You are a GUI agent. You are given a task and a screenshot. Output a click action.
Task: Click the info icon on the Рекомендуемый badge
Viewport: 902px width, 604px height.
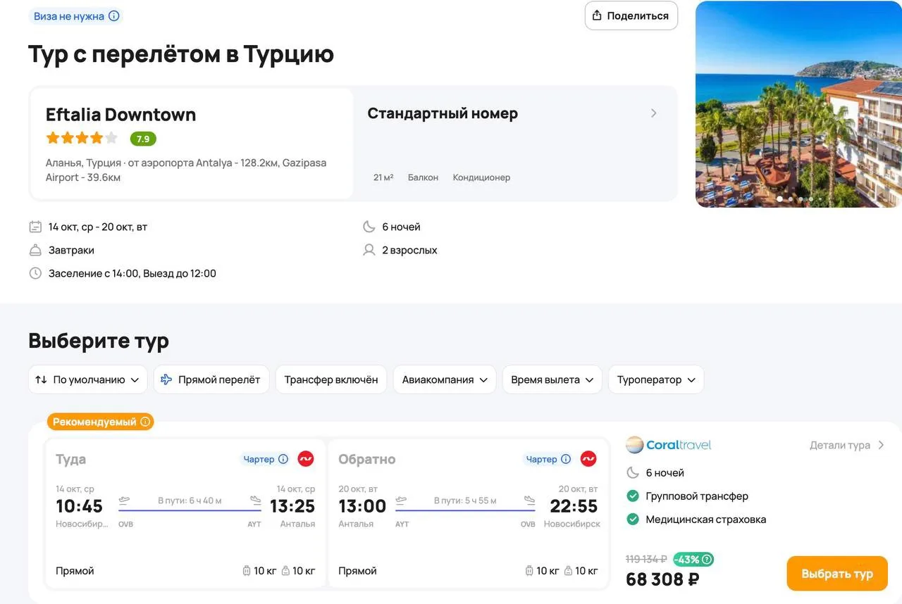click(145, 422)
